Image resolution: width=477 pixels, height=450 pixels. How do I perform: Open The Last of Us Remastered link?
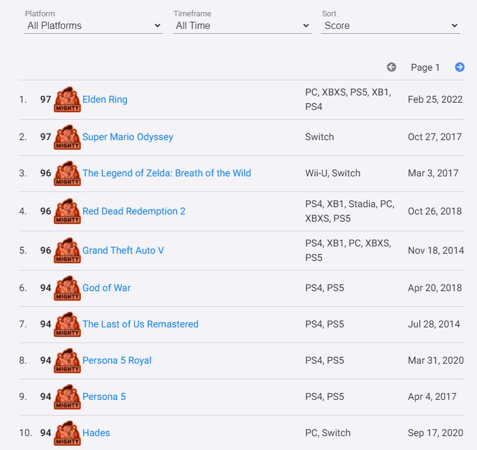(140, 324)
